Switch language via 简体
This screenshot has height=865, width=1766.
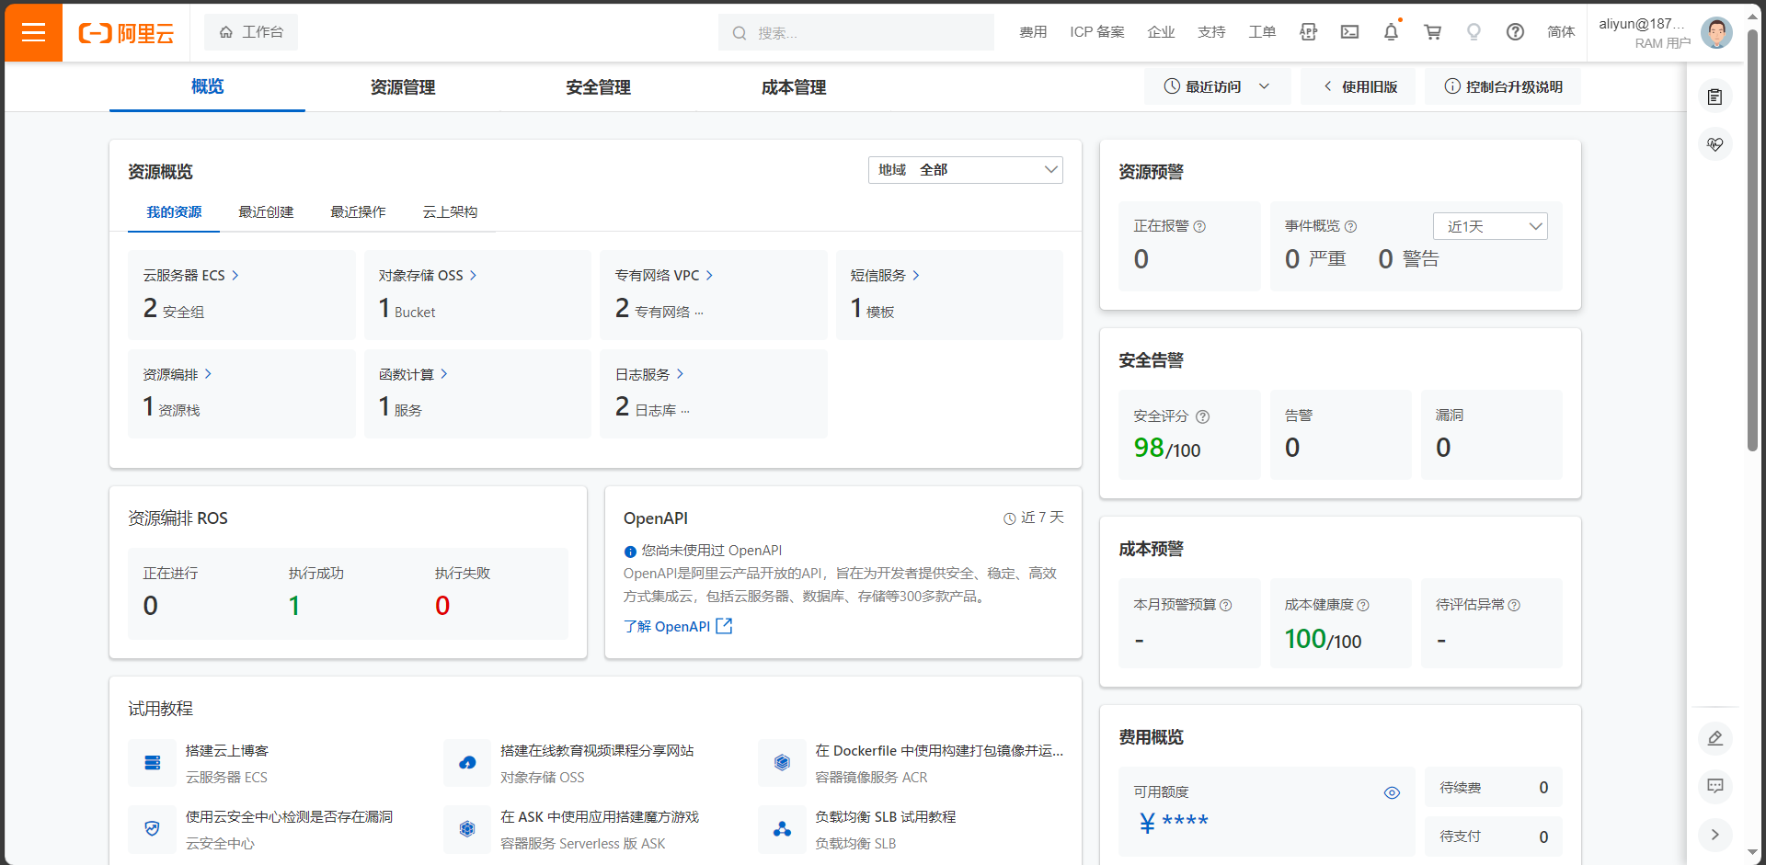pyautogui.click(x=1561, y=32)
